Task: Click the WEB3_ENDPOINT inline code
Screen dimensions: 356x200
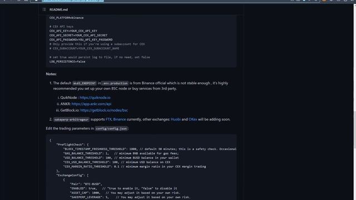Action: [85, 83]
